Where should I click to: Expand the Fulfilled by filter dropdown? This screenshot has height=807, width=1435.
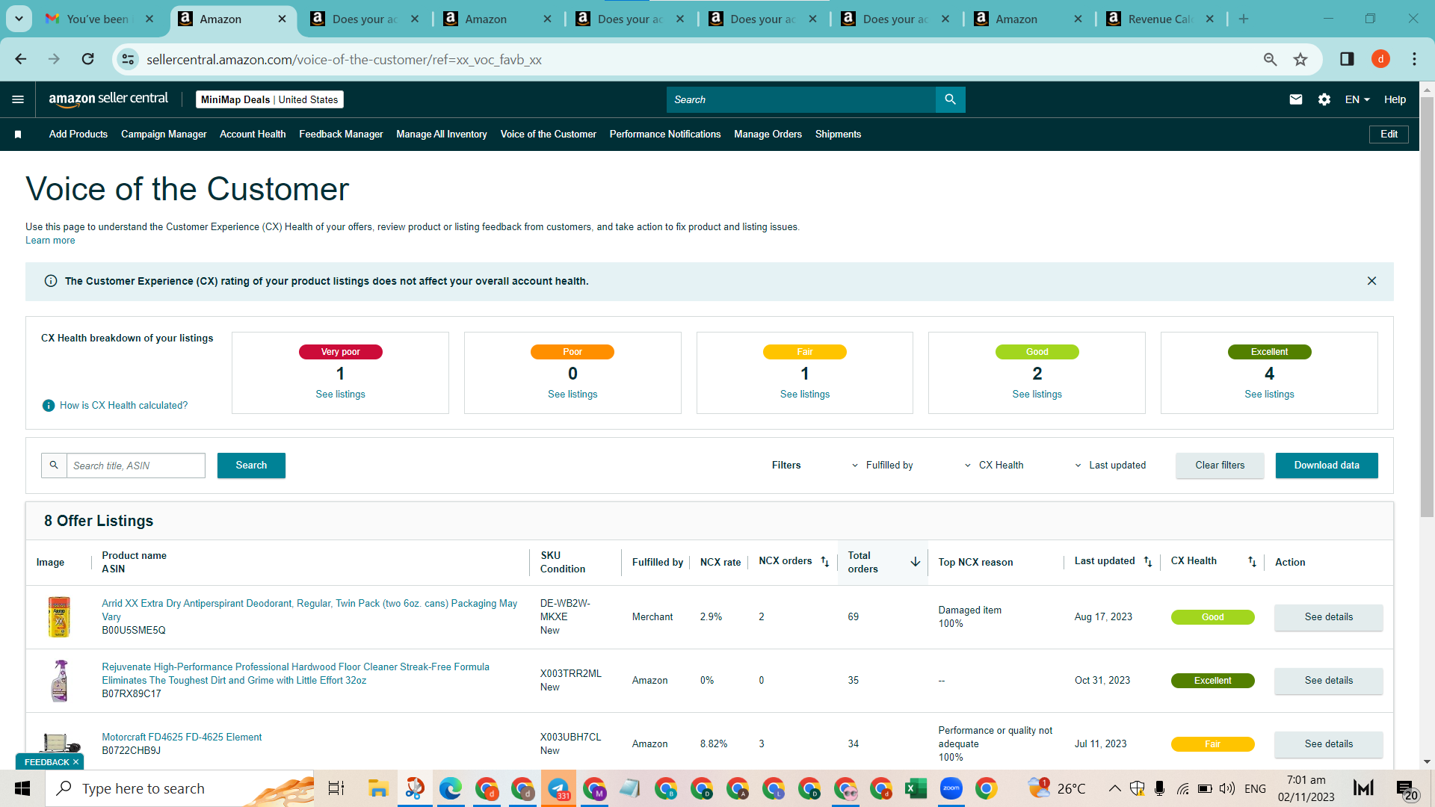tap(883, 466)
